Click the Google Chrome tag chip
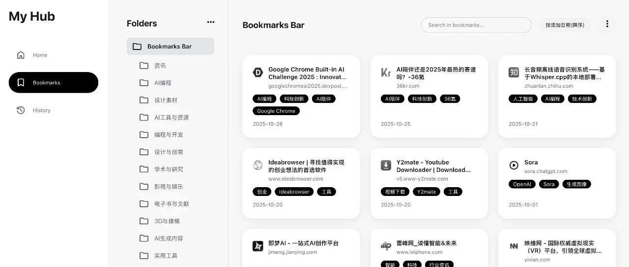The height and width of the screenshot is (267, 629). coord(276,111)
